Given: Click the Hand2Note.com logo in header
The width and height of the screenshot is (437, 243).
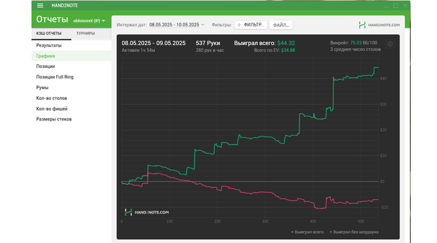Looking at the screenshot, I should (x=380, y=25).
